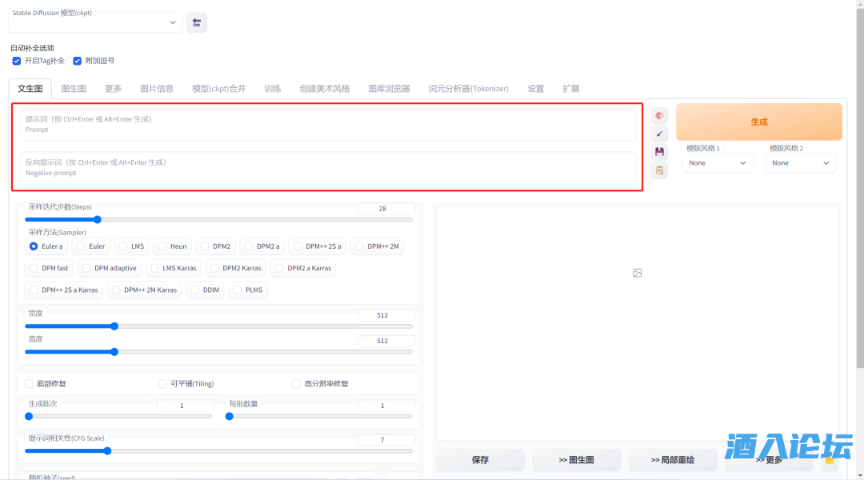Image resolution: width=864 pixels, height=480 pixels.
Task: Choose the DDIM sampling method
Action: point(204,290)
